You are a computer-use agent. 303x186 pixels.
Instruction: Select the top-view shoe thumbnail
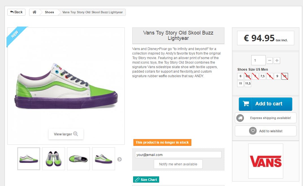click(x=78, y=159)
